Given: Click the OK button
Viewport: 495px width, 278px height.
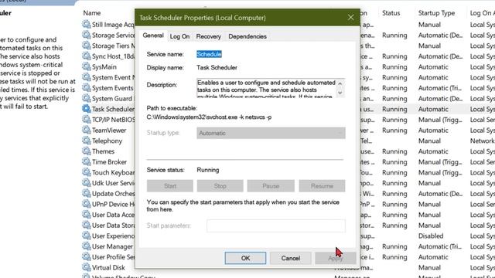Looking at the screenshot, I should click(245, 258).
